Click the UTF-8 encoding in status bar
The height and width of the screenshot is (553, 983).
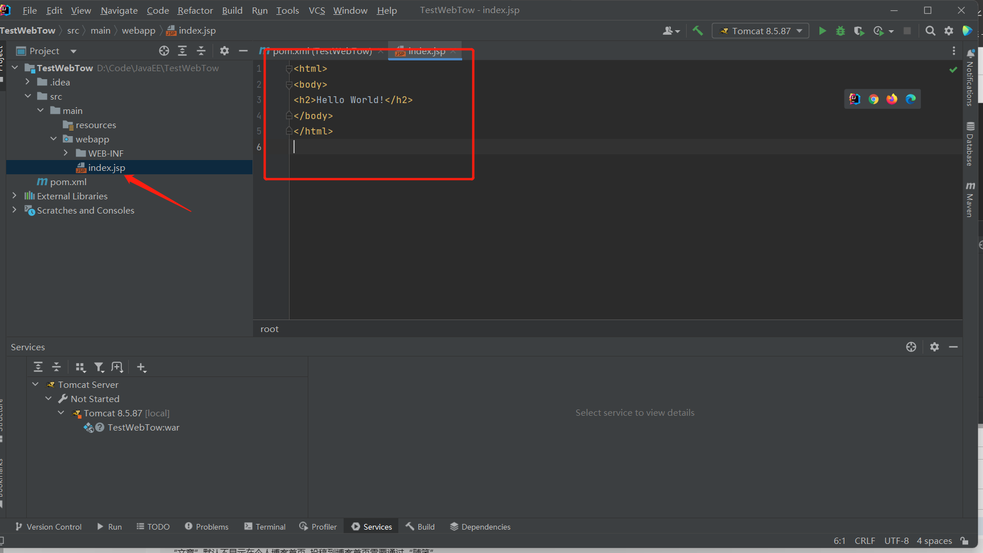[x=896, y=540]
